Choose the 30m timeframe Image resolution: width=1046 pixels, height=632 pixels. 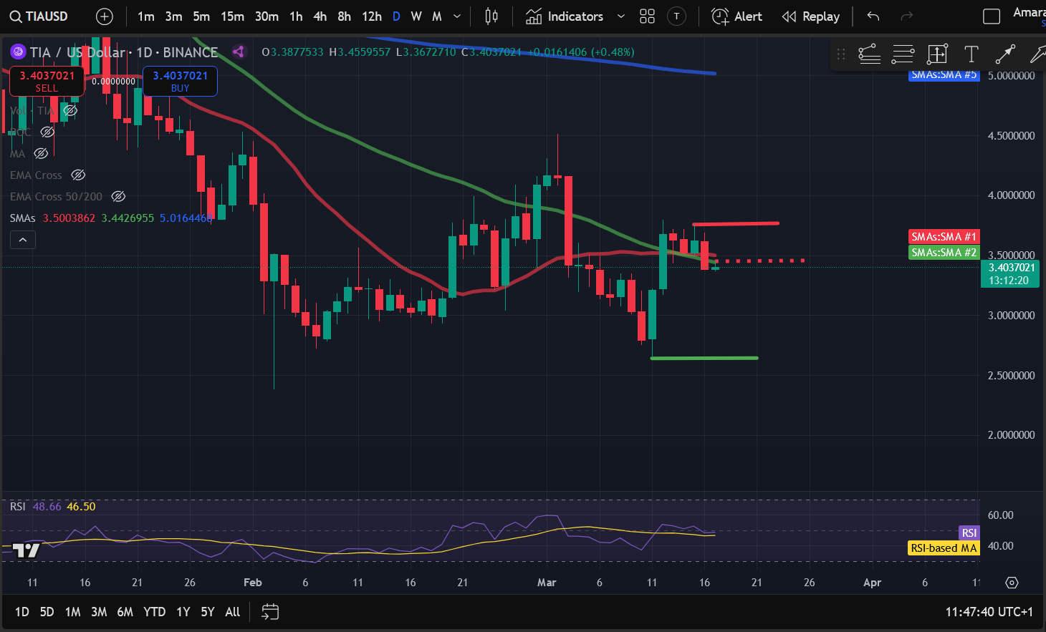pyautogui.click(x=267, y=16)
